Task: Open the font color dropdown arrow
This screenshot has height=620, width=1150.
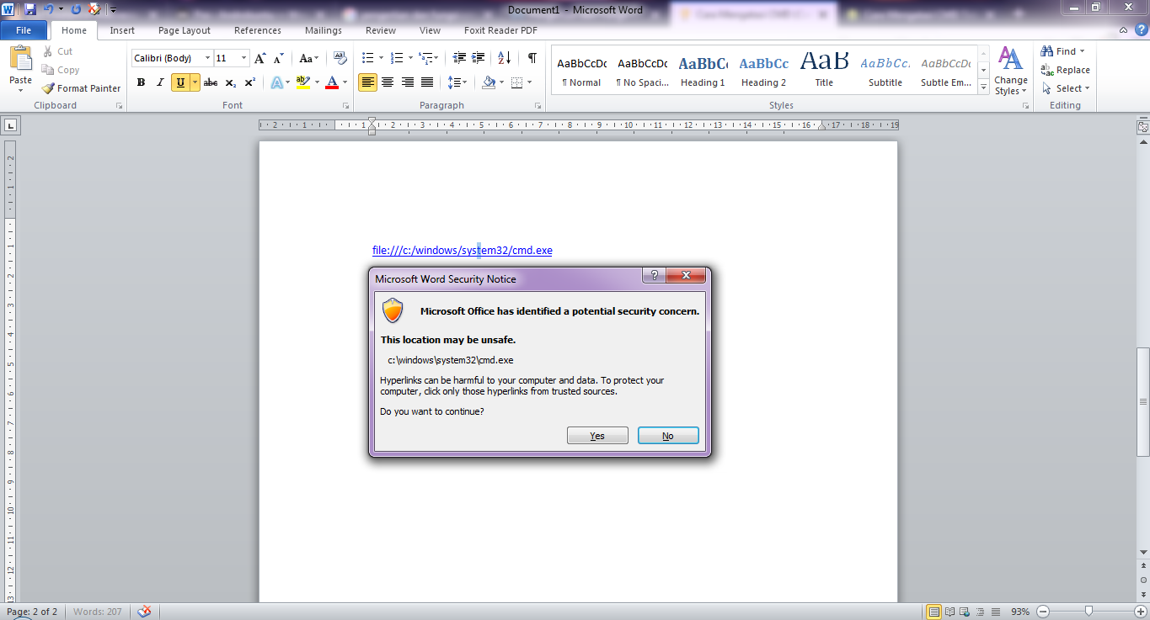Action: 343,83
